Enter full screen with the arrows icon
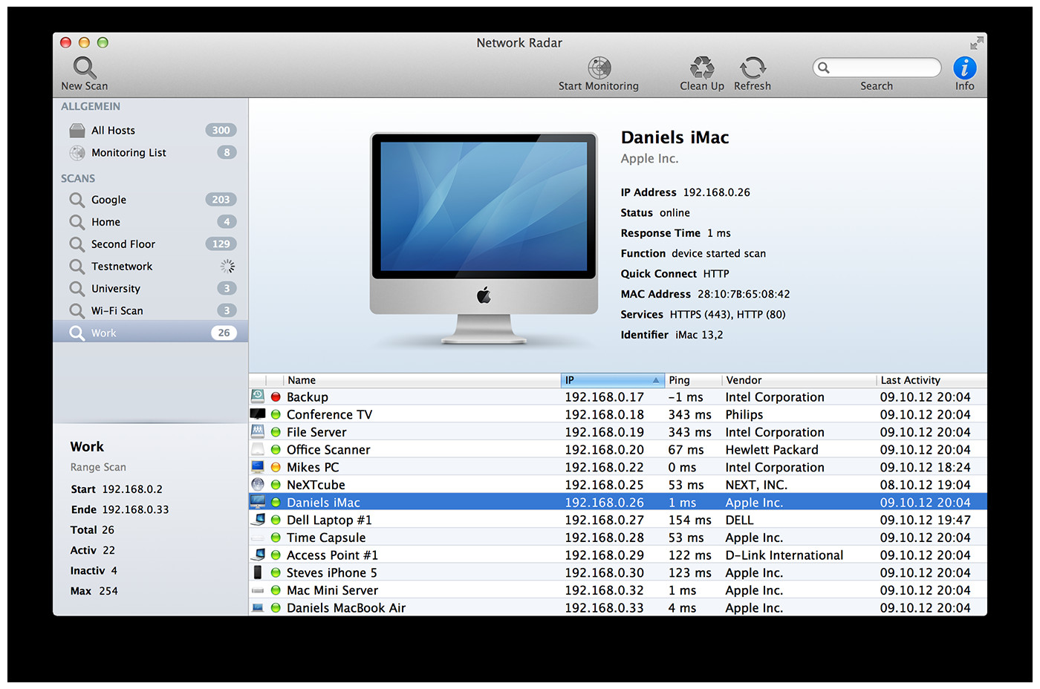This screenshot has height=689, width=1040. [977, 43]
